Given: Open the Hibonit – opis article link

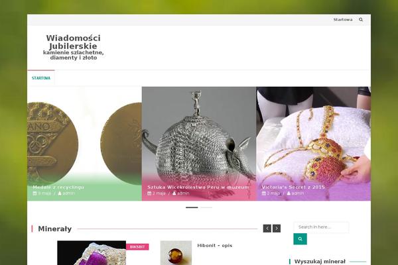Looking at the screenshot, I should [x=215, y=246].
